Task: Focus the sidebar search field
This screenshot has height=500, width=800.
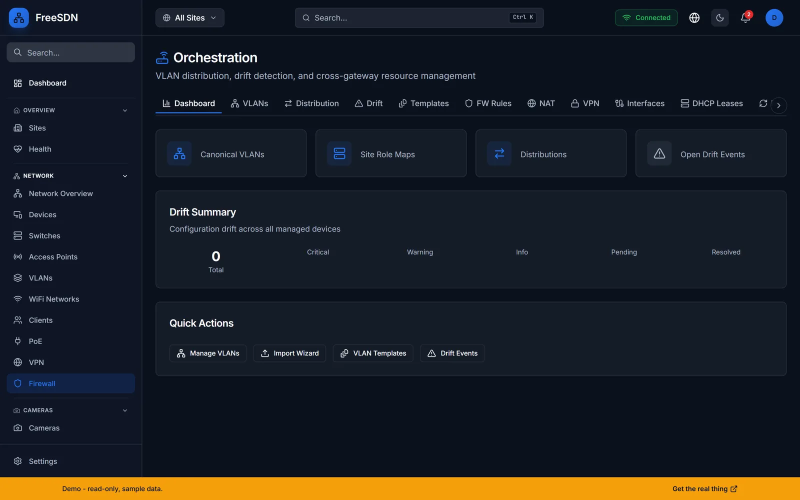Action: coord(70,52)
